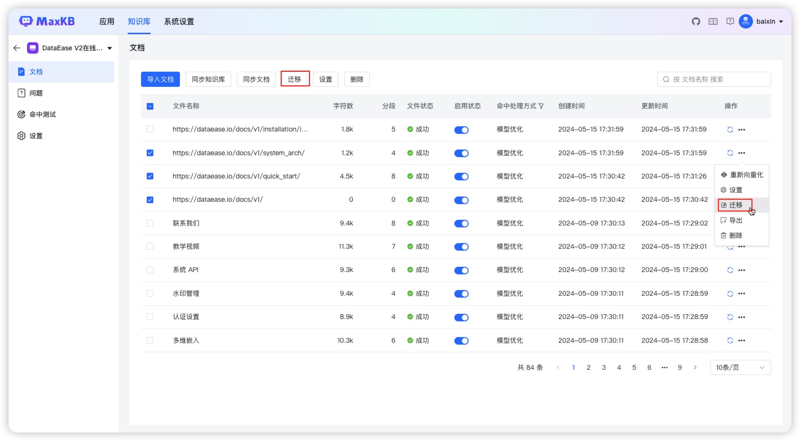Open the baixin account dropdown arrow
800x441 pixels.
click(781, 22)
